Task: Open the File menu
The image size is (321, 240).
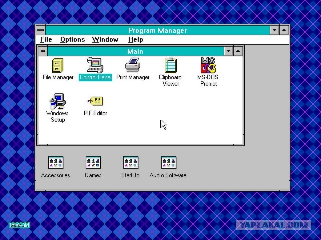Action: pos(46,40)
